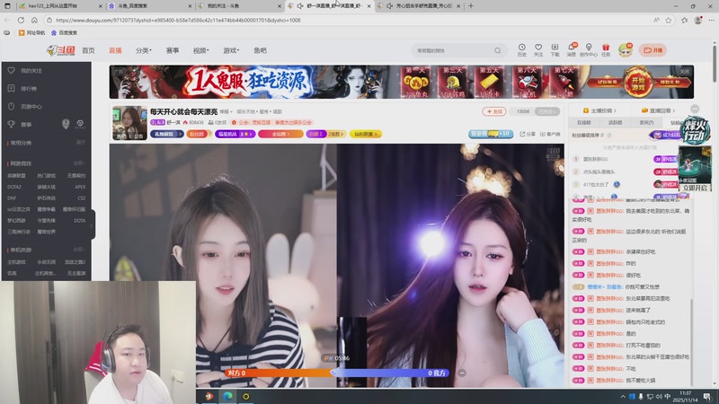Open the 游戏 dropdown in top navigation

pos(231,50)
